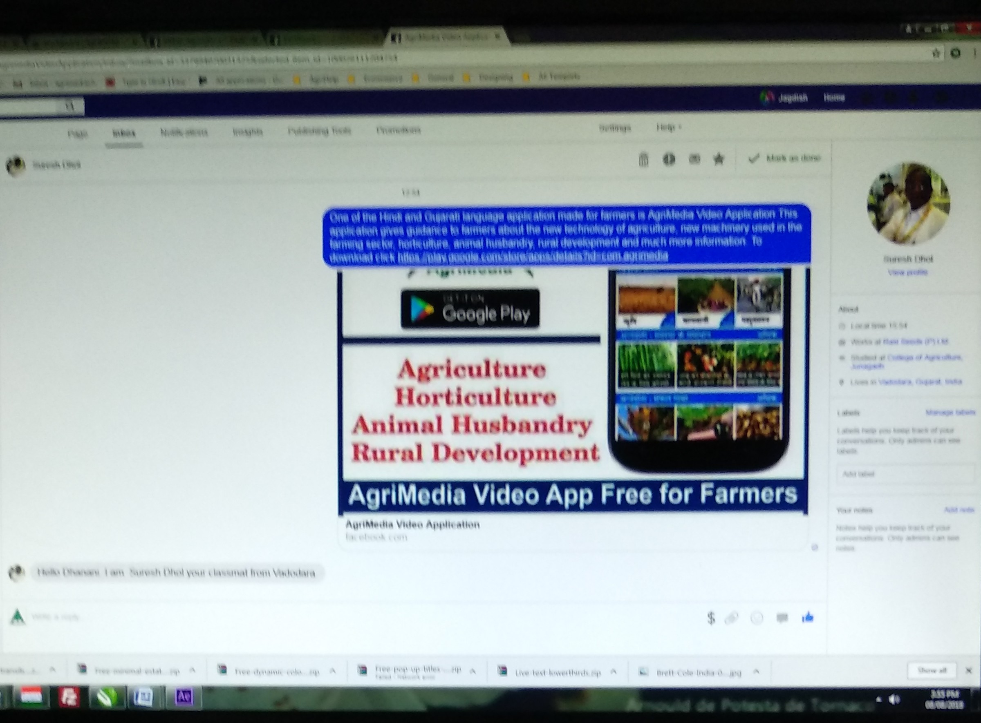
Task: Open Suresh Dhol's large profile photo
Action: [x=908, y=203]
